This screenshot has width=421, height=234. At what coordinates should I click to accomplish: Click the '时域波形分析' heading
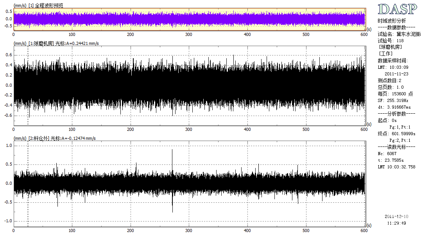pyautogui.click(x=392, y=21)
